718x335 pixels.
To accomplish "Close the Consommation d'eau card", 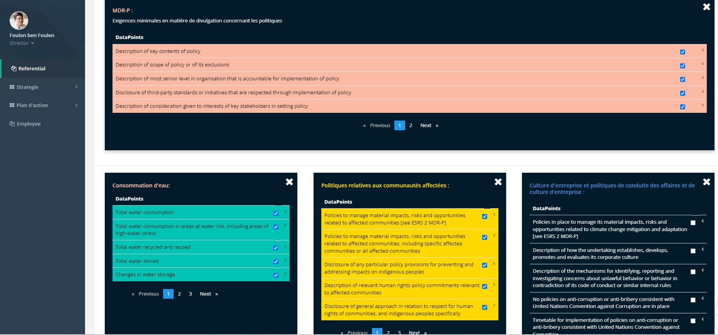I will pyautogui.click(x=289, y=182).
